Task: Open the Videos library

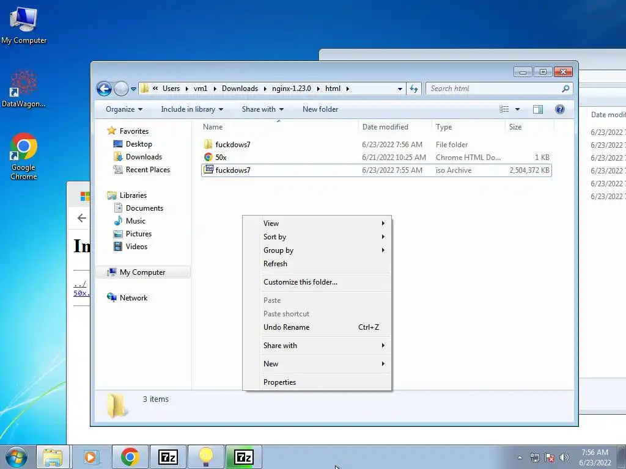Action: (x=131, y=247)
